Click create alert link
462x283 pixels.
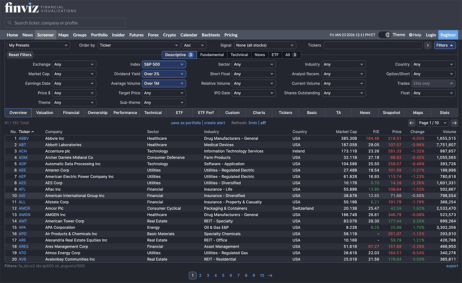coord(214,123)
